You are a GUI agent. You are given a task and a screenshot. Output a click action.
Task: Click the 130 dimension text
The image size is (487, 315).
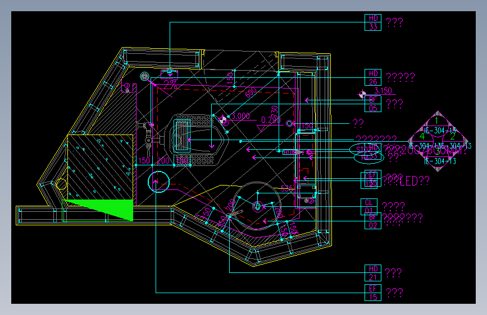point(230,77)
